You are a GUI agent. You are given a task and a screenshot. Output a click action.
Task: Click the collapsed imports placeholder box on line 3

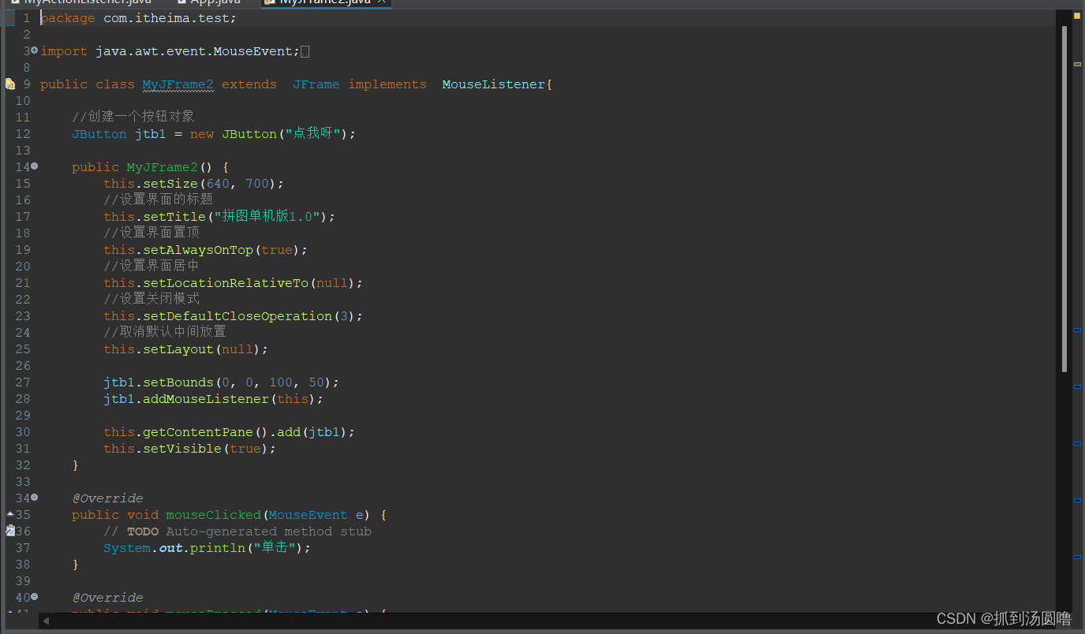[305, 51]
